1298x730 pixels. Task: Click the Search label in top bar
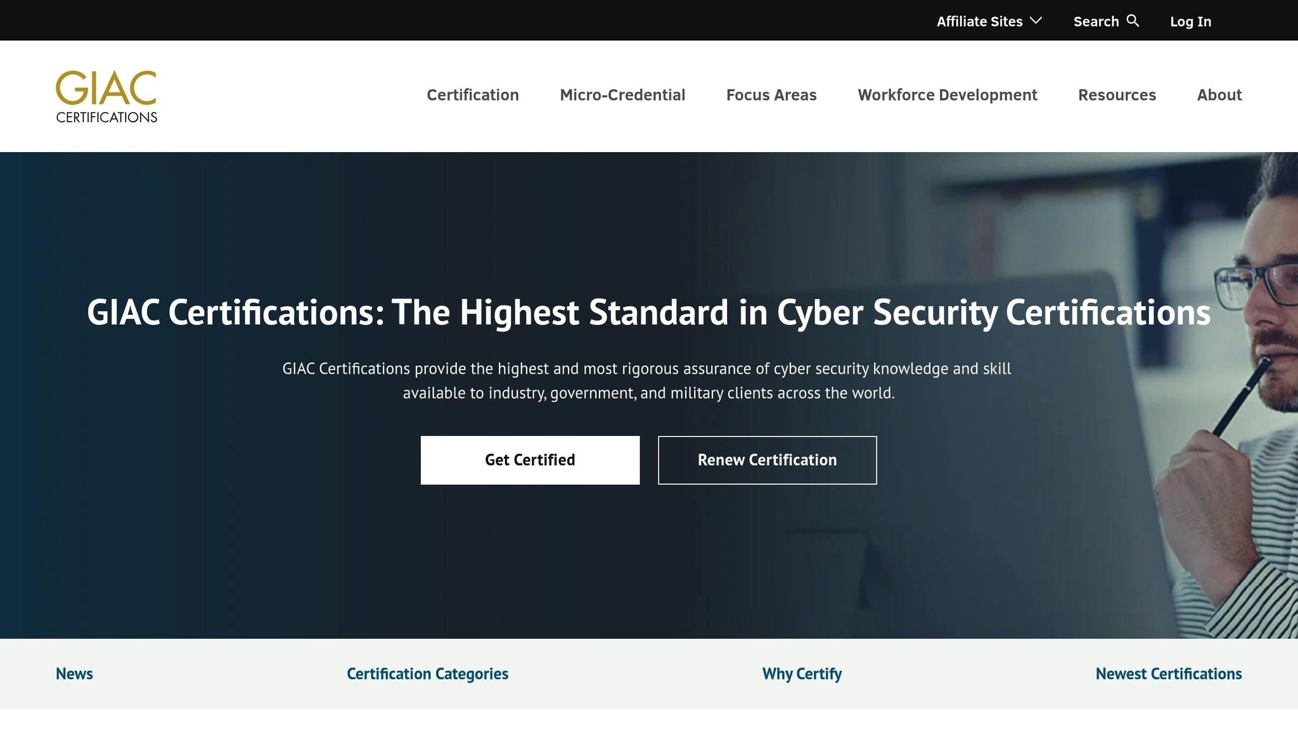(1096, 22)
